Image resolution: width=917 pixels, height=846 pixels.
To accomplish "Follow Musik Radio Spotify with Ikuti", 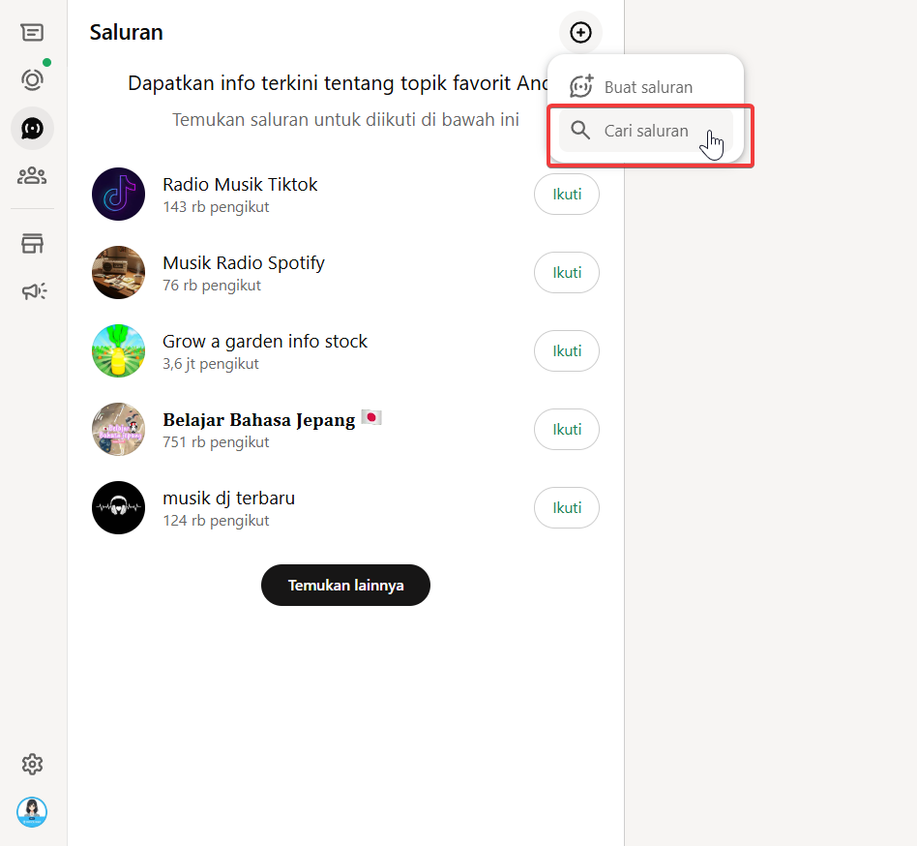I will [x=567, y=273].
